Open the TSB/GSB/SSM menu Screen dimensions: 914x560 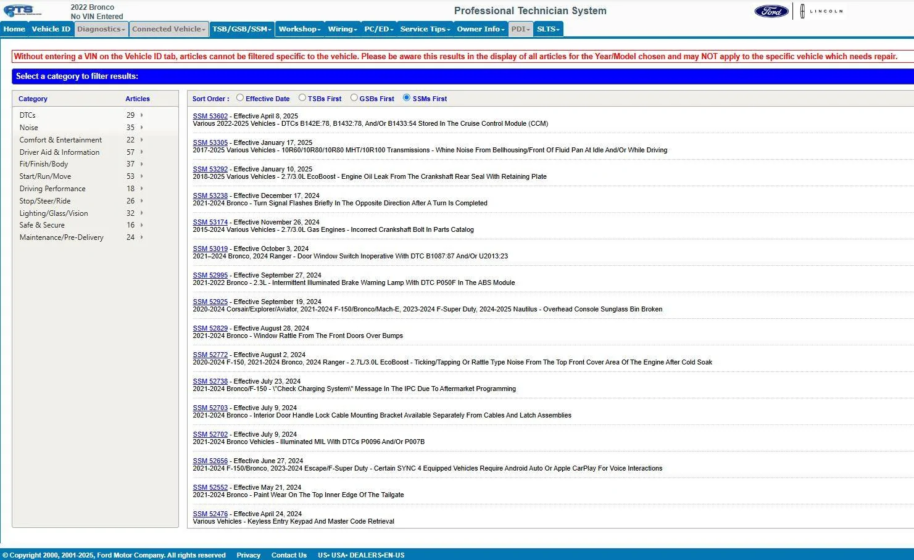242,29
